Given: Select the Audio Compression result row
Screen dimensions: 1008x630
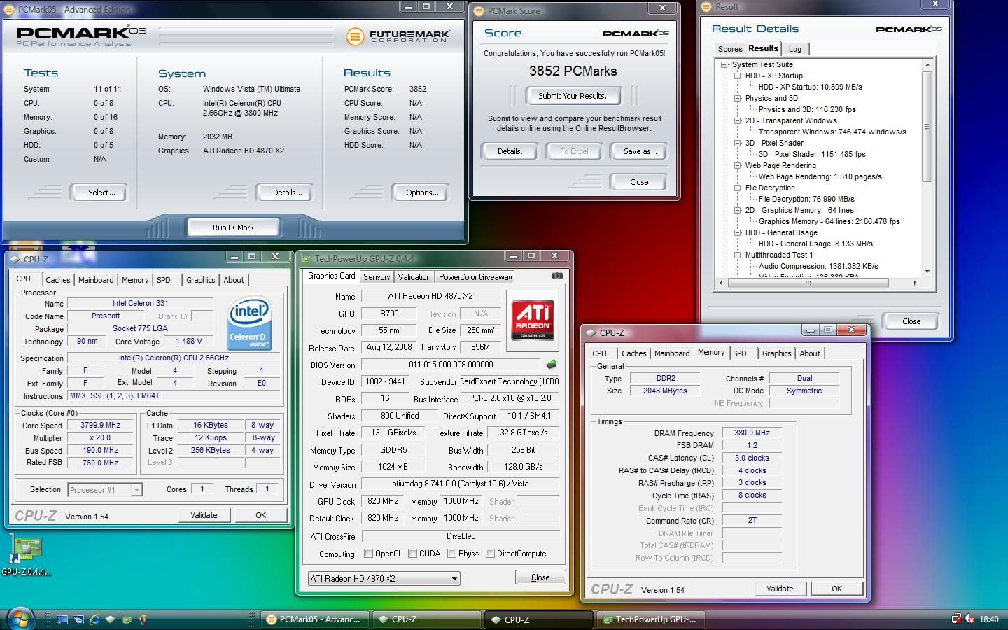Looking at the screenshot, I should [818, 266].
